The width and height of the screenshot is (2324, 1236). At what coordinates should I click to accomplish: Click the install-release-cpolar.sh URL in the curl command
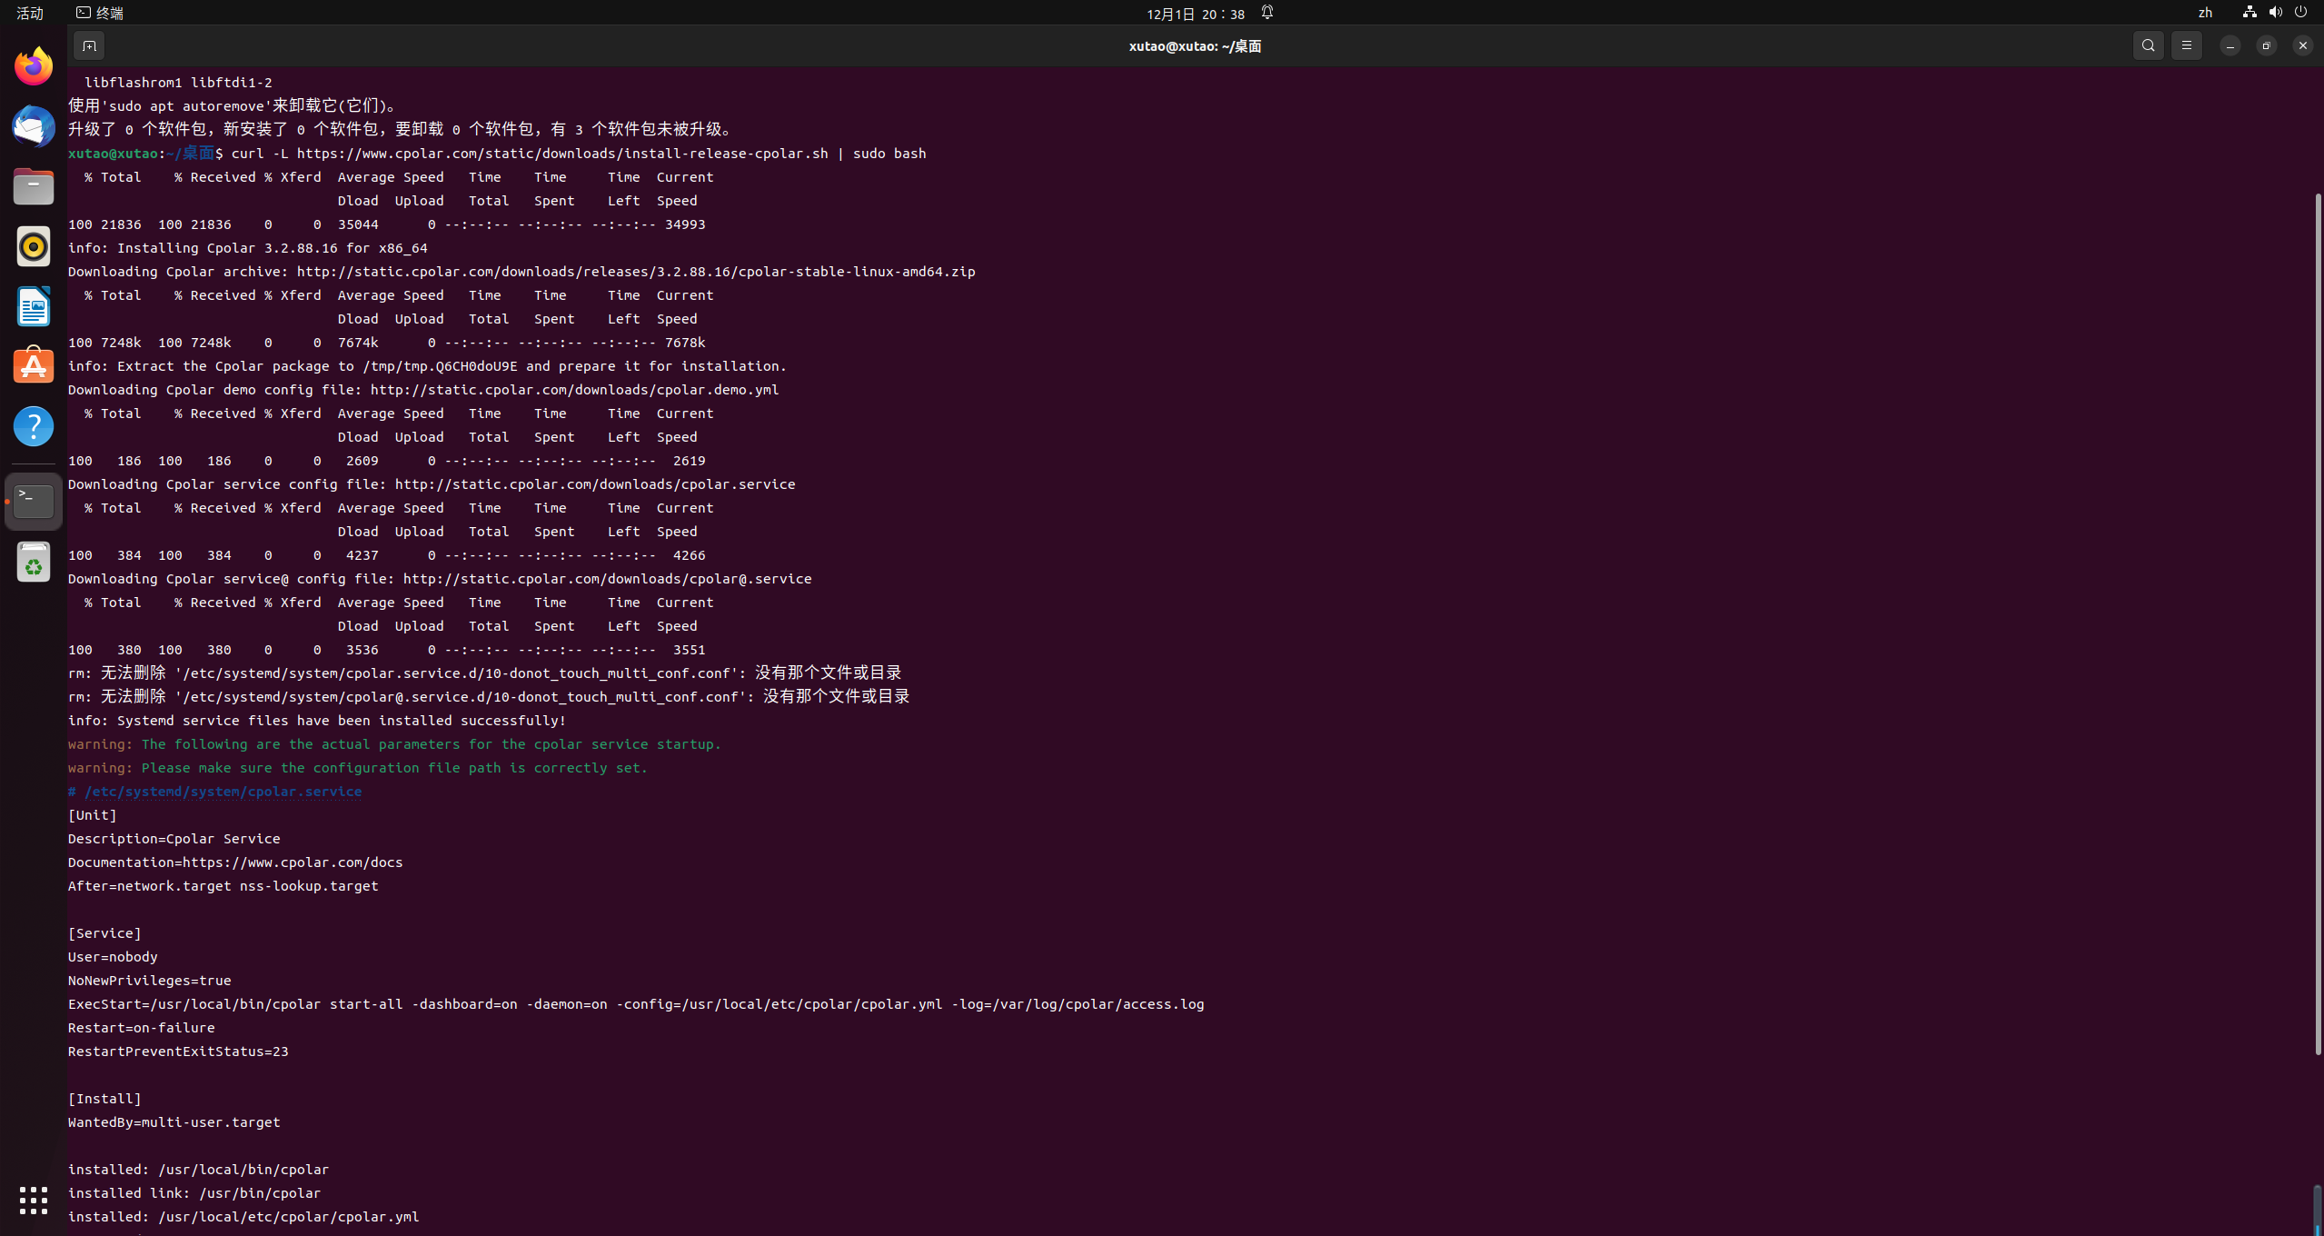click(x=562, y=154)
